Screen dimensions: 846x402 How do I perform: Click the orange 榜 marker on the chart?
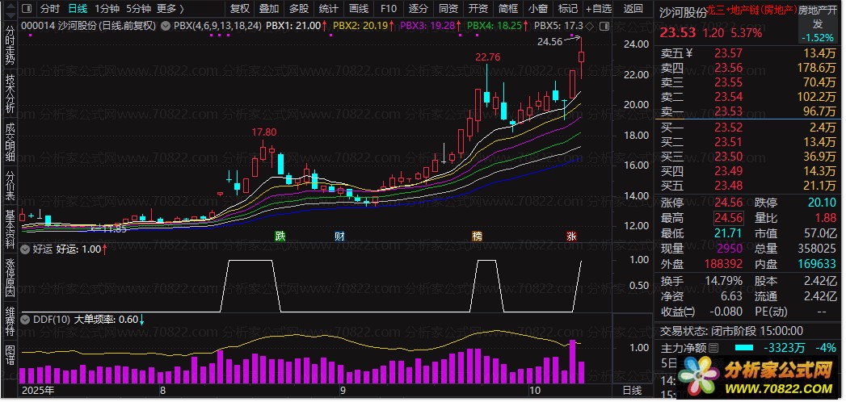(478, 237)
